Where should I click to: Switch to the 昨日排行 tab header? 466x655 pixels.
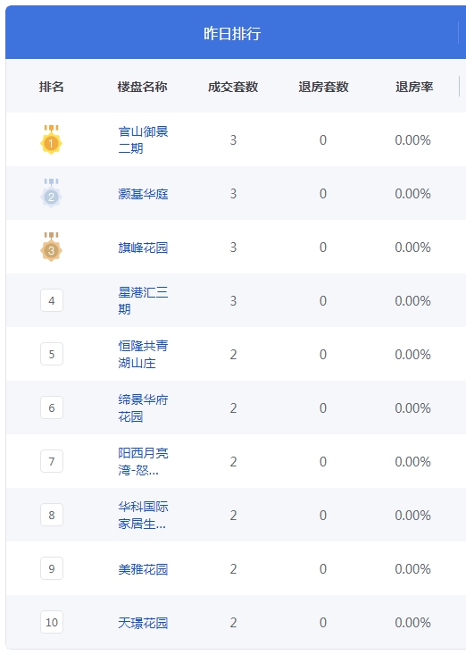[232, 33]
